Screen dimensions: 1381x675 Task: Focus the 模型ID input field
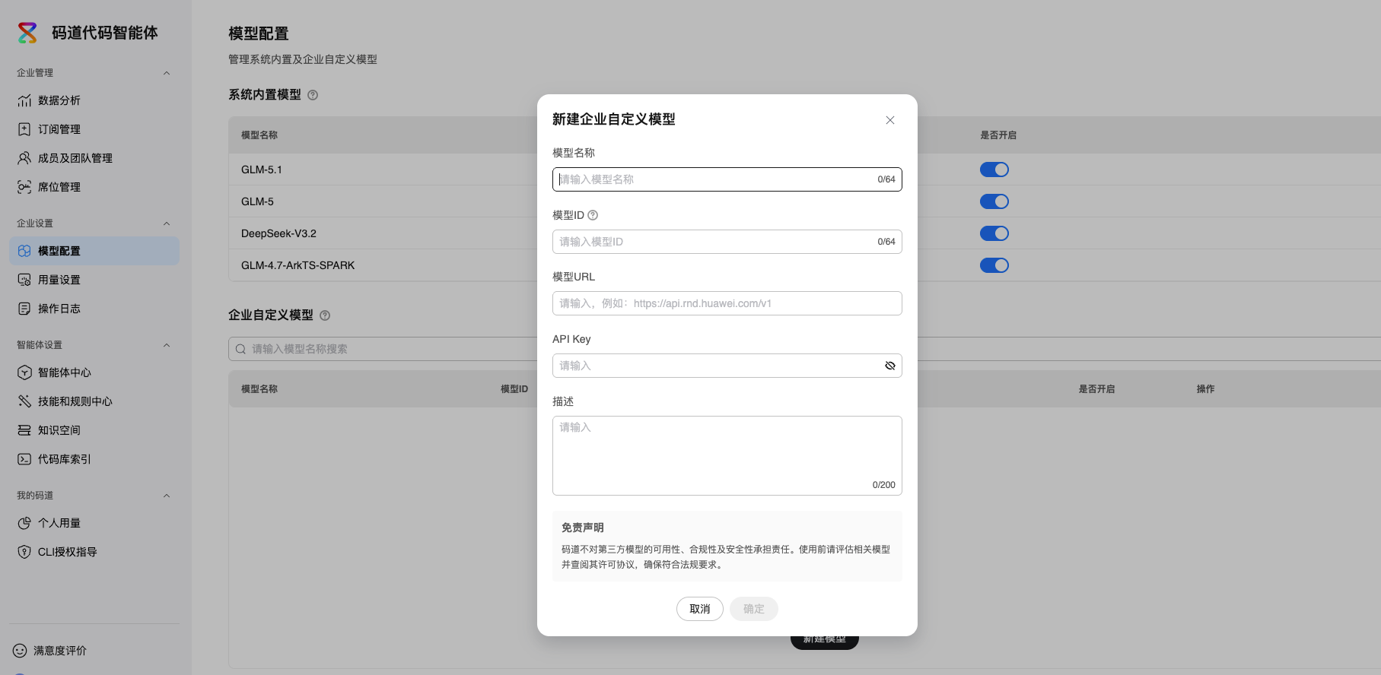click(x=727, y=242)
